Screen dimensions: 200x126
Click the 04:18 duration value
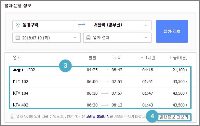tap(148, 70)
